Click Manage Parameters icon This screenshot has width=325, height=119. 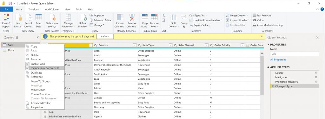68,17
